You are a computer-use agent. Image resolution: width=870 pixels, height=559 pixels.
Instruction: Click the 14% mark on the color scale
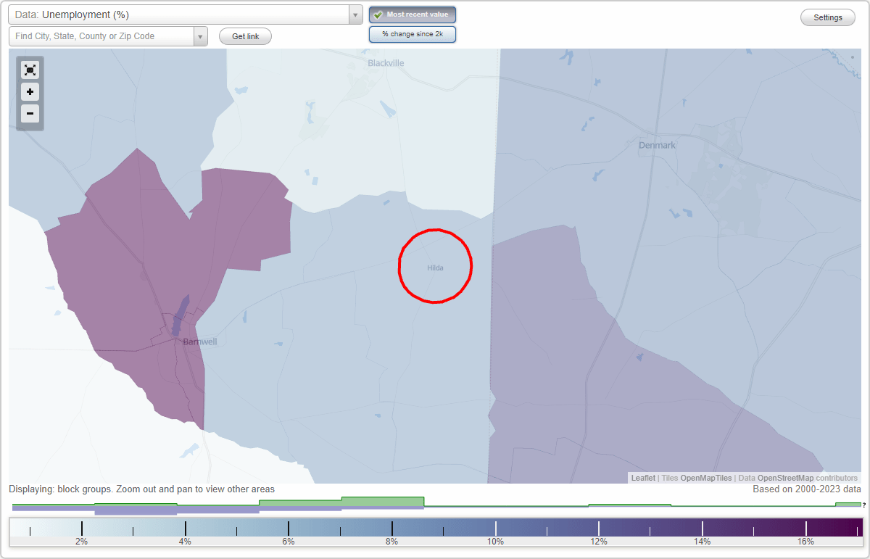pos(702,542)
